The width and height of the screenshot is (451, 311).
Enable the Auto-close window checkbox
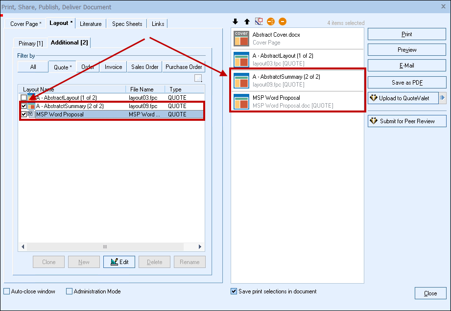[7, 291]
